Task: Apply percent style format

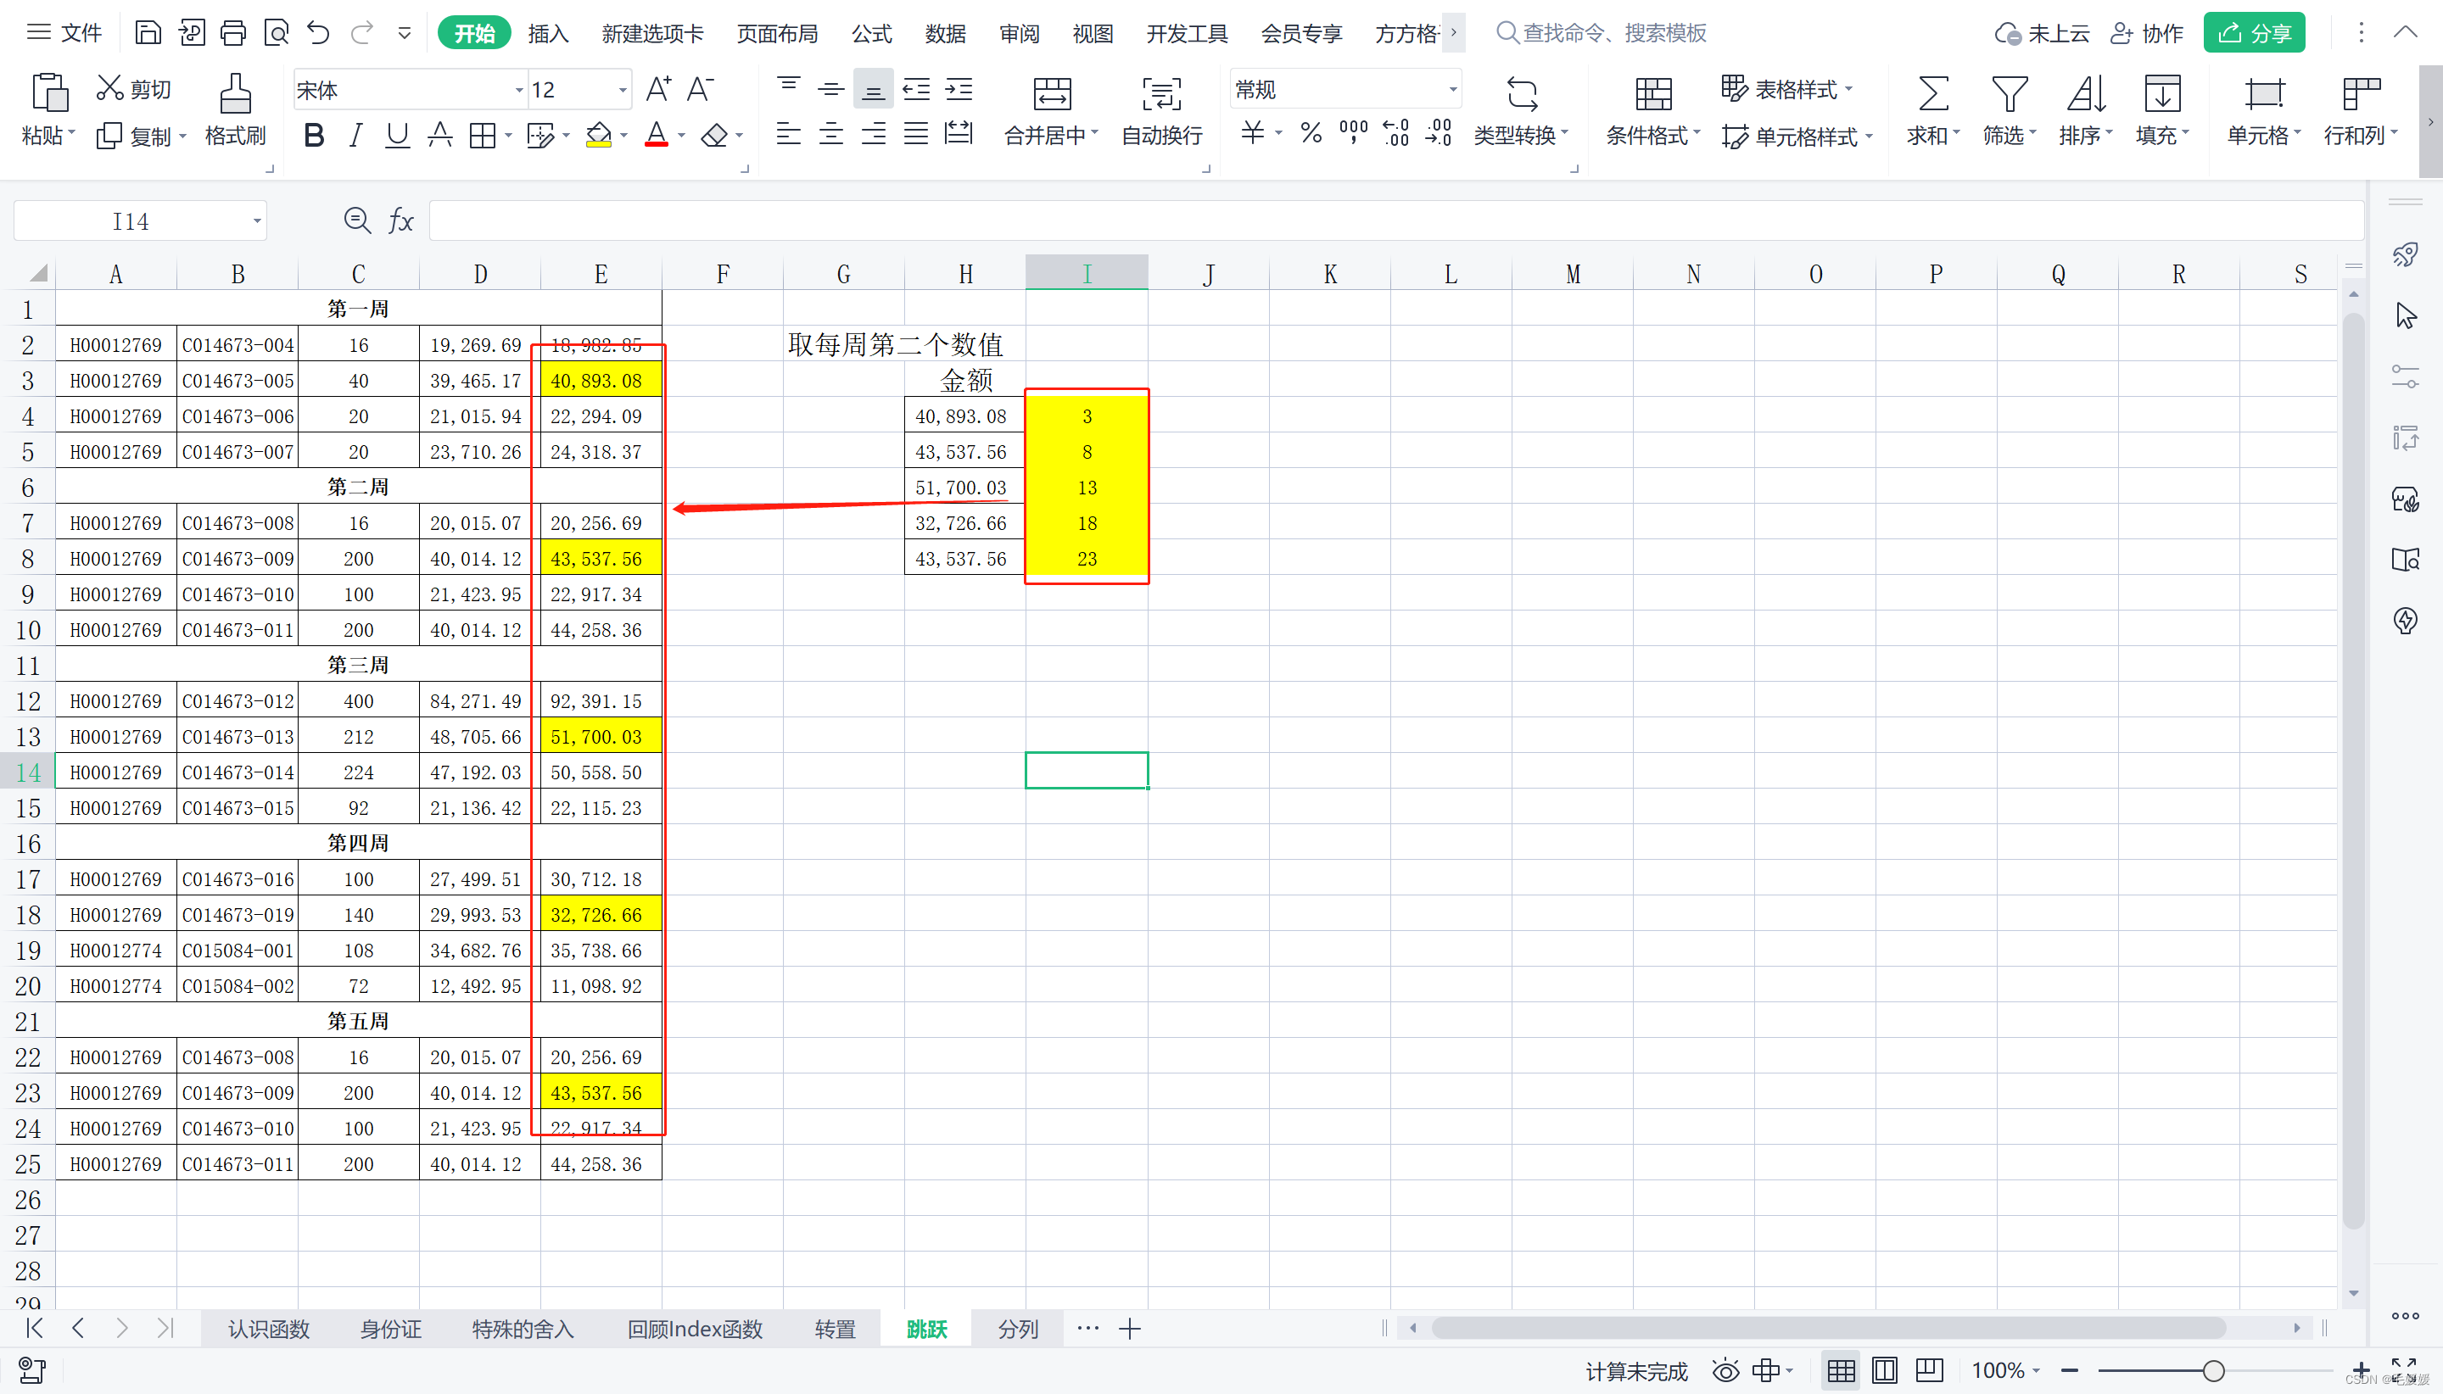Action: [x=1311, y=132]
